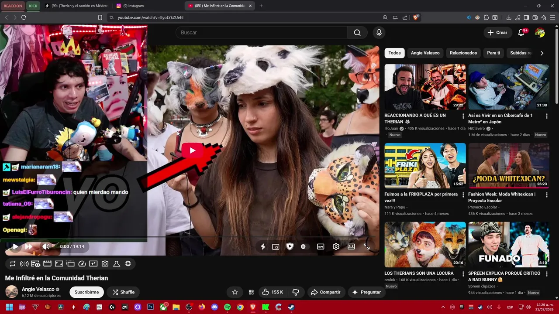Screen dimensions: 559x314
Task: Open browser downloads icon
Action: pos(509,17)
